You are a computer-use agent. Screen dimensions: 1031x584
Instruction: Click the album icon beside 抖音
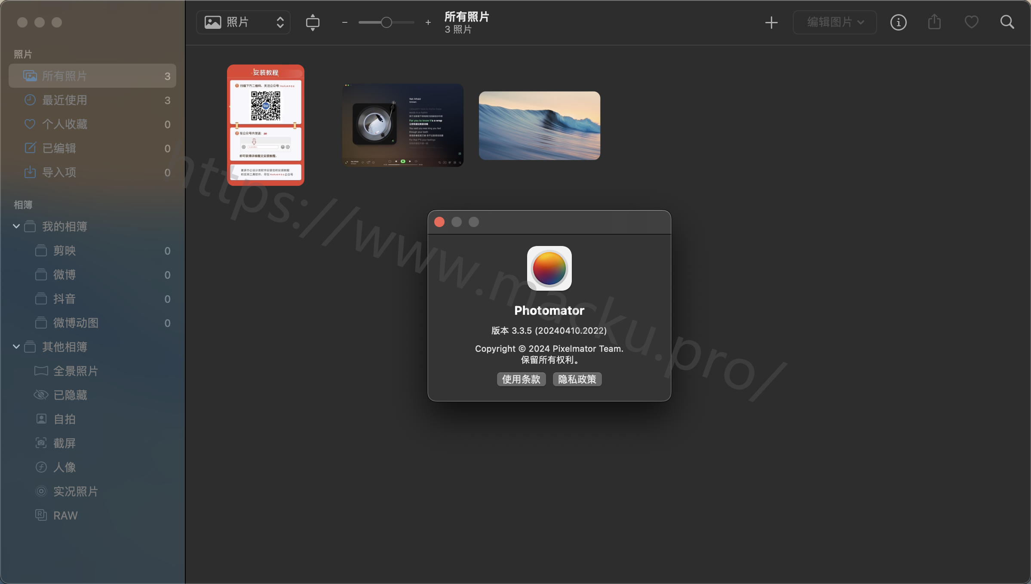(41, 298)
